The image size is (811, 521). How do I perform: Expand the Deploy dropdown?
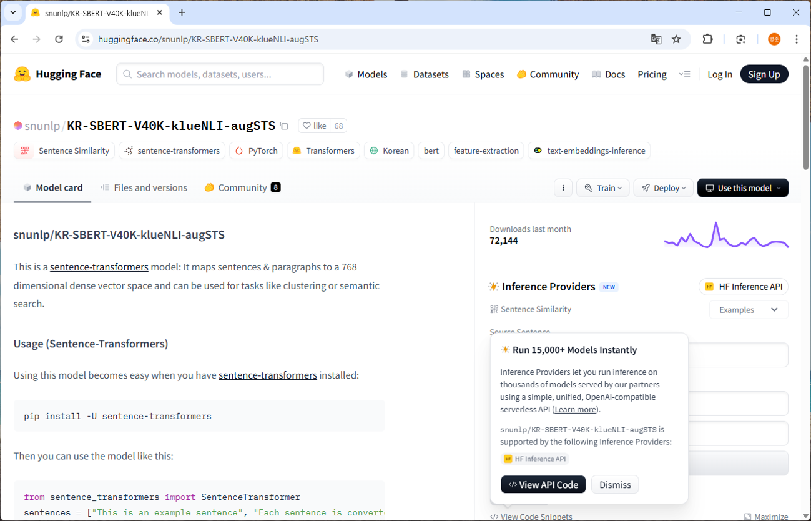[x=664, y=188]
